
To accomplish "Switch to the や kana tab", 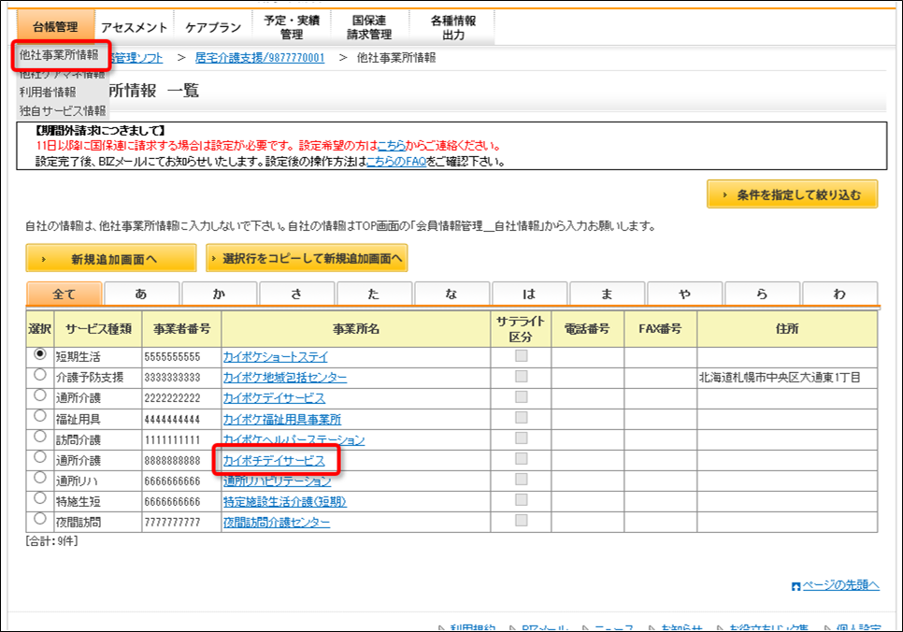I will (684, 294).
